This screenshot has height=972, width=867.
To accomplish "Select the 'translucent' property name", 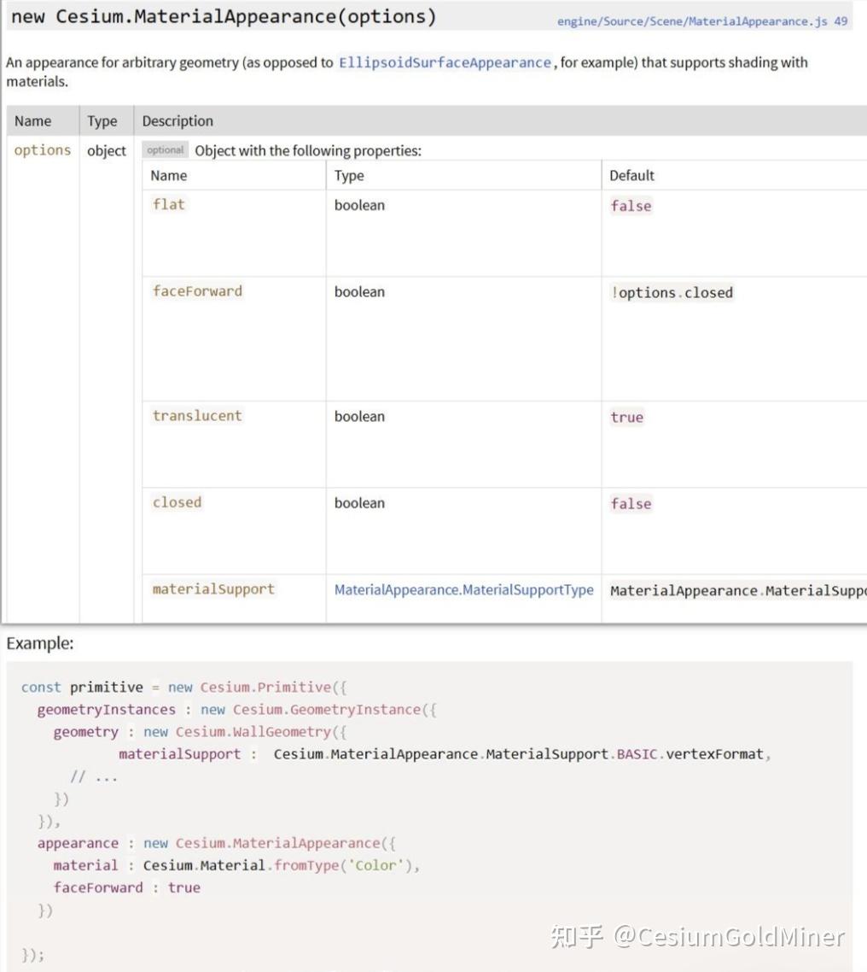I will click(x=197, y=416).
